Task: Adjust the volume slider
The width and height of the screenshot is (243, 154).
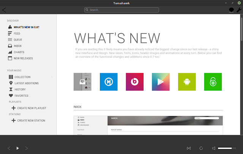Action: tap(227, 148)
